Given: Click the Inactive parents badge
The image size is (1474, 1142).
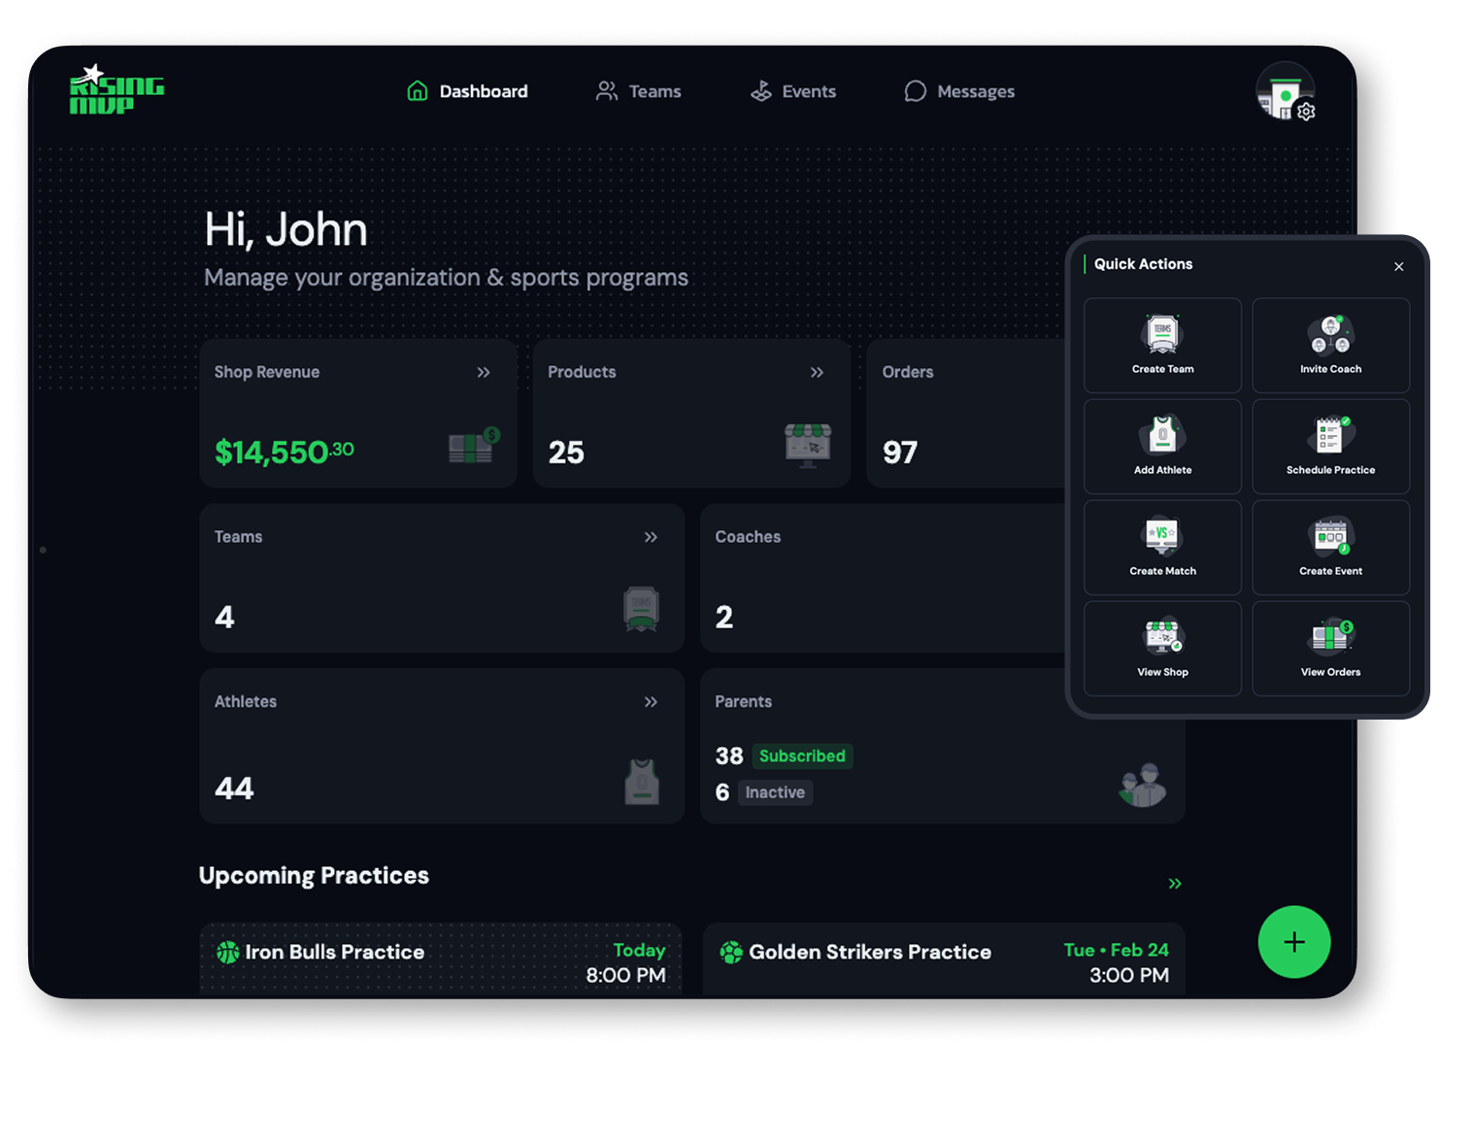Looking at the screenshot, I should coord(775,792).
